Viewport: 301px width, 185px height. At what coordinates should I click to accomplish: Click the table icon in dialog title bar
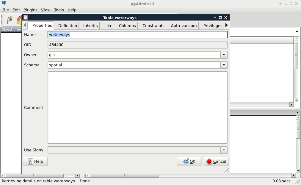tap(26, 18)
